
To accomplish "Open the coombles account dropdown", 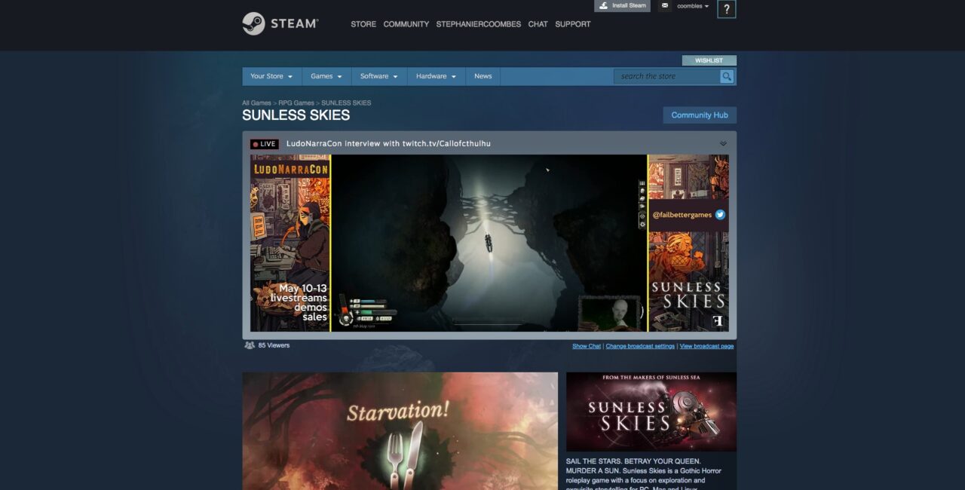I will coord(693,6).
